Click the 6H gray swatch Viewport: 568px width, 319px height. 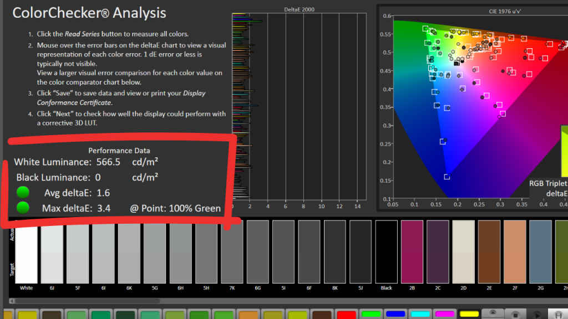pos(180,252)
